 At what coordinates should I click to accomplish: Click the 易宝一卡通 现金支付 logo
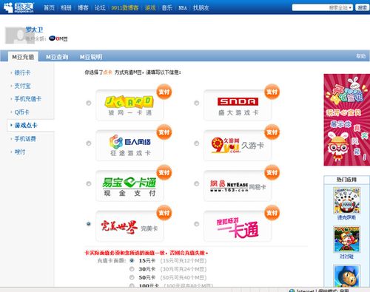[x=129, y=186]
